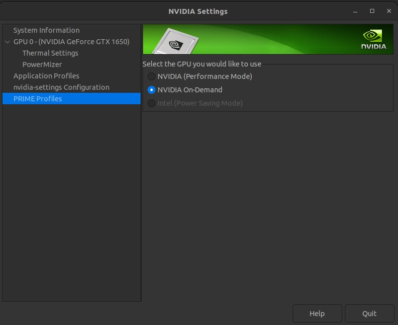The width and height of the screenshot is (398, 325).
Task: Open PowerMizer settings
Action: (42, 65)
